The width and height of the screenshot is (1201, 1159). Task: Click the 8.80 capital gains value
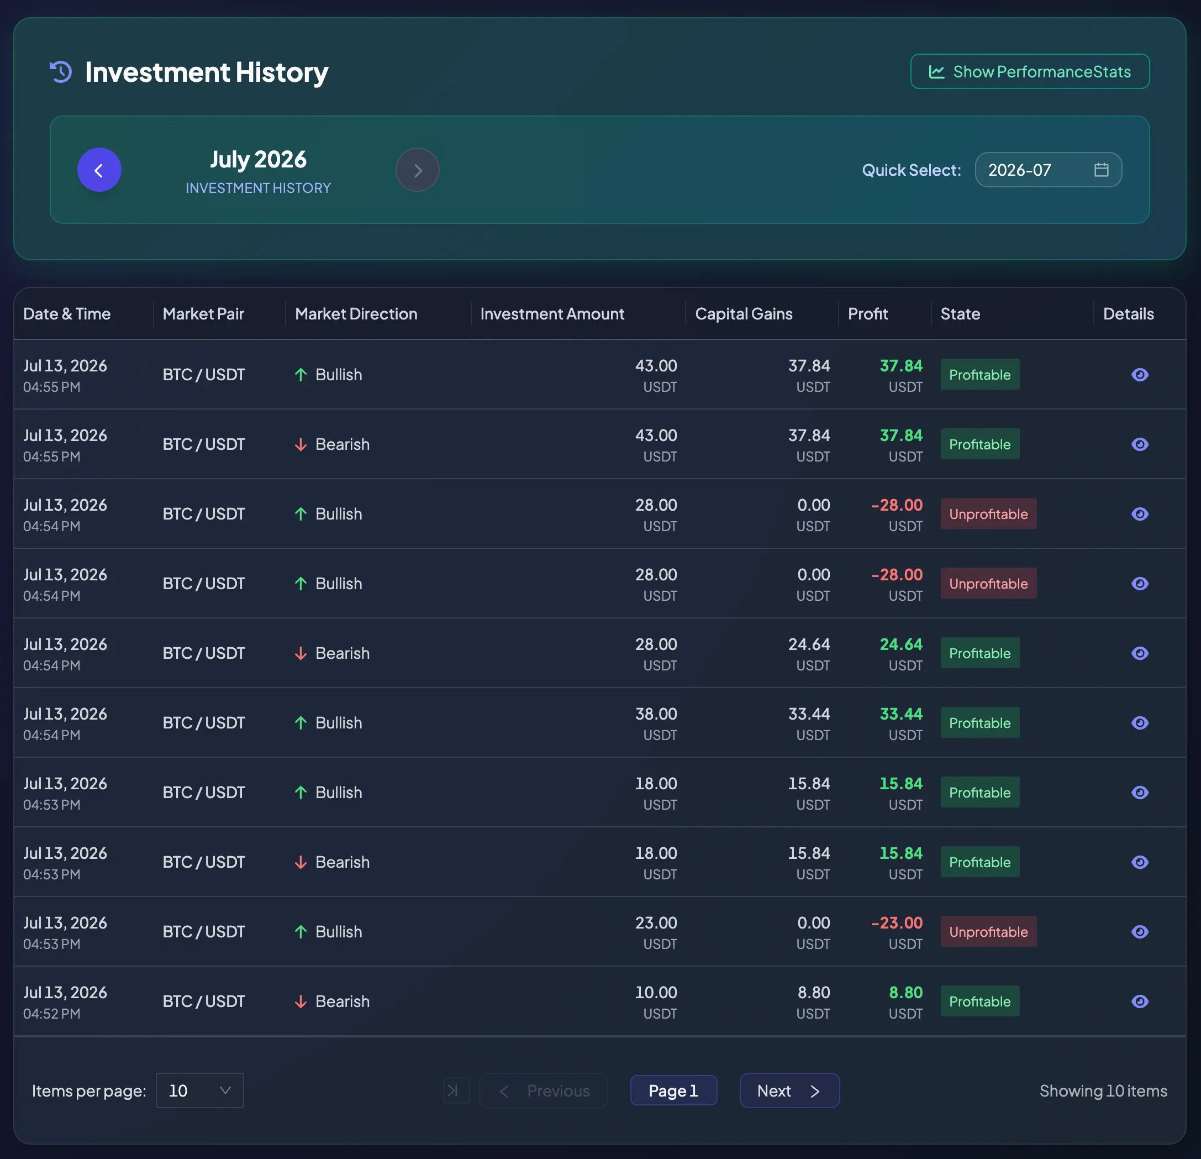tap(814, 992)
